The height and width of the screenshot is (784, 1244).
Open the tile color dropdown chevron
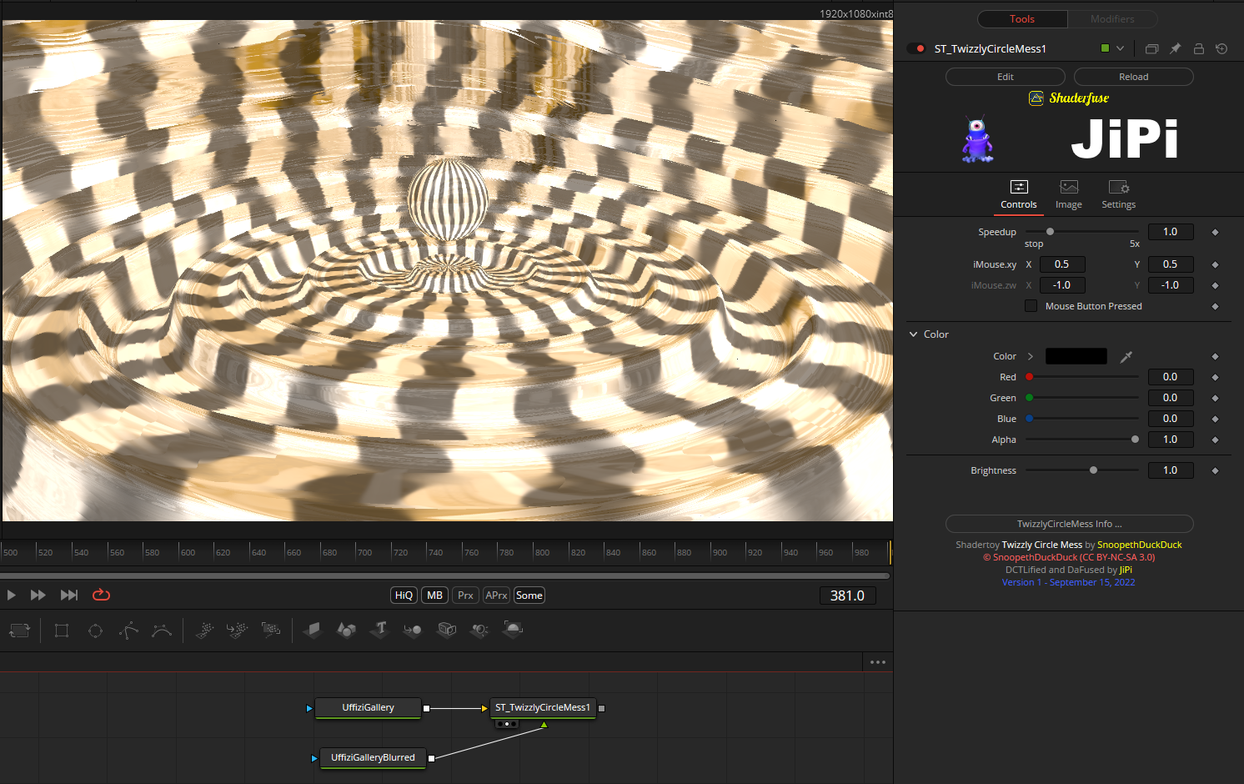[1120, 48]
